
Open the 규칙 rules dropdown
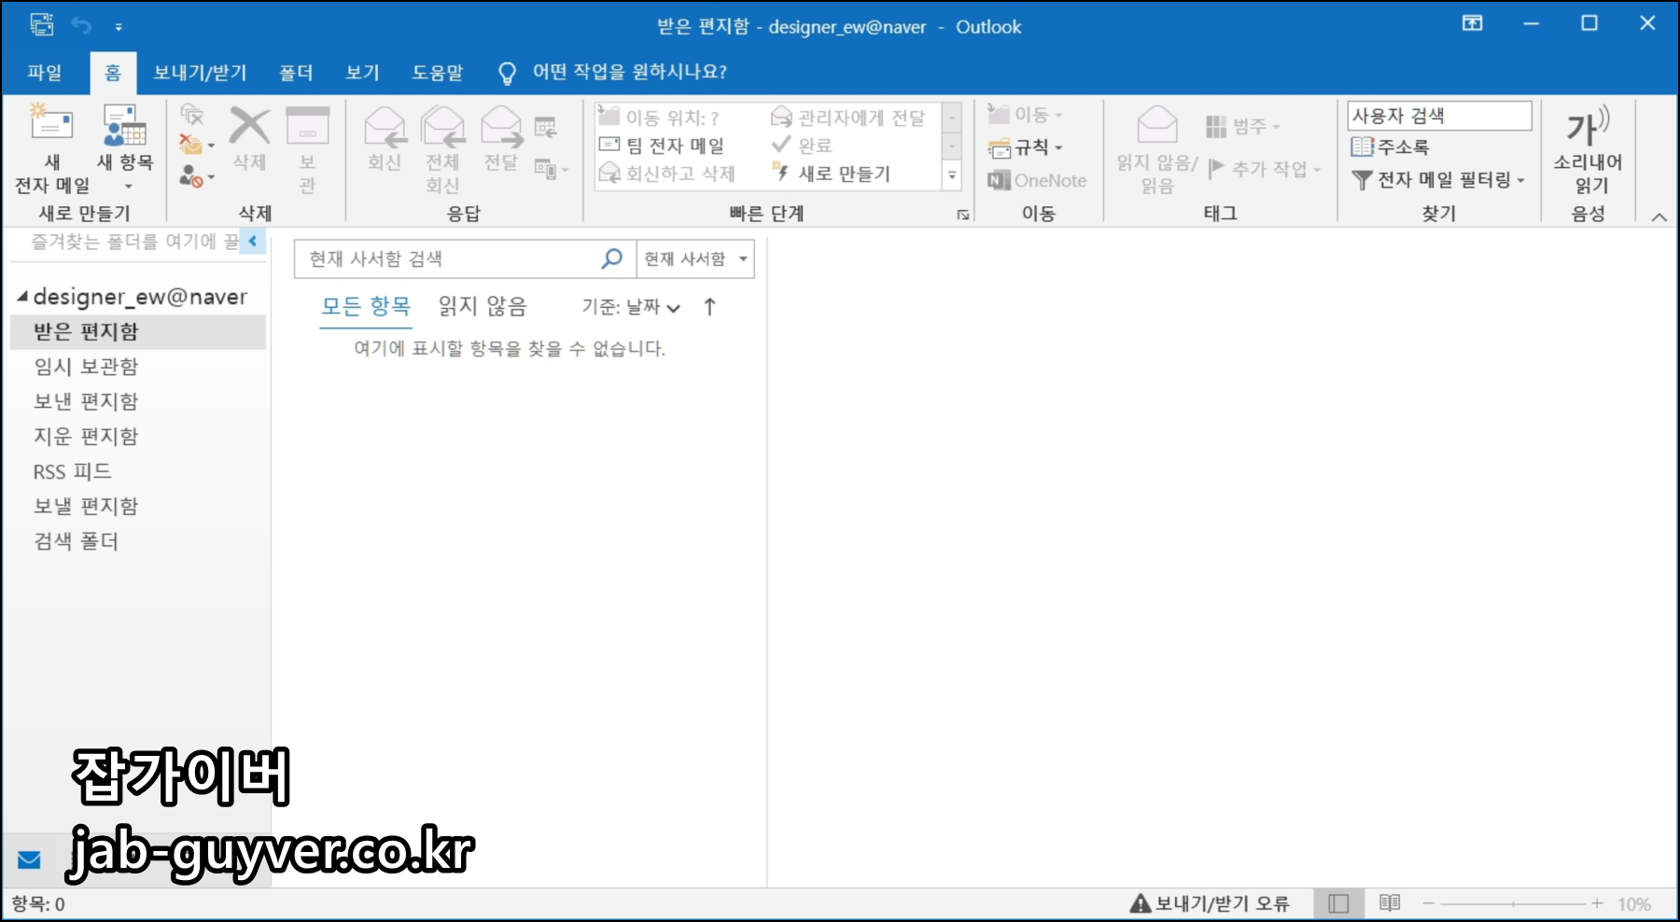click(x=1026, y=147)
